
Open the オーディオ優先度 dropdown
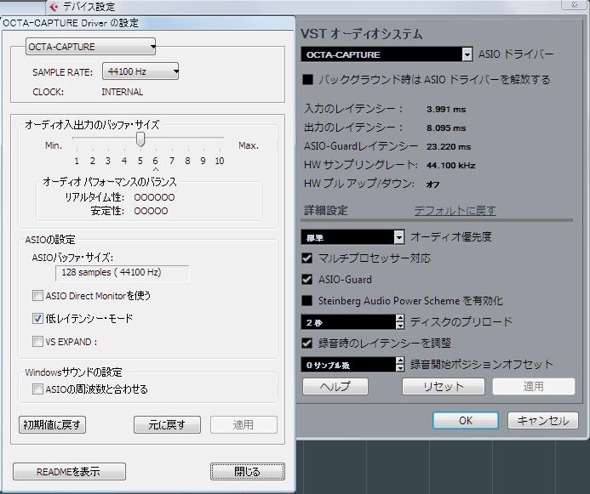pyautogui.click(x=352, y=237)
